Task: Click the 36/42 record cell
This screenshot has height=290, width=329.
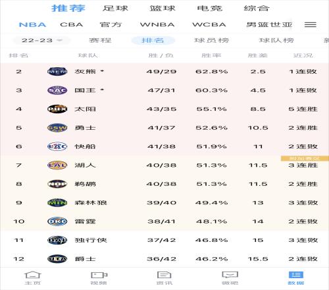Action: tap(161, 259)
